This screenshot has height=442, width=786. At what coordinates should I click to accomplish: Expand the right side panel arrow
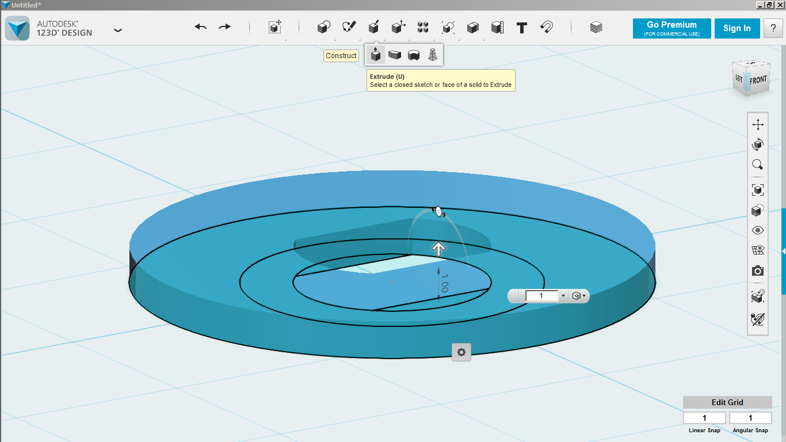click(x=783, y=251)
